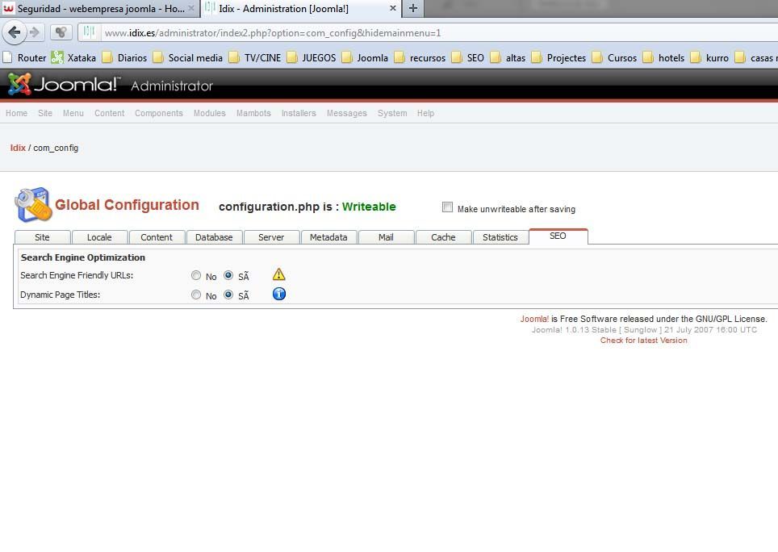This screenshot has height=552, width=778.
Task: Switch to the Content configuration tab
Action: (x=157, y=237)
